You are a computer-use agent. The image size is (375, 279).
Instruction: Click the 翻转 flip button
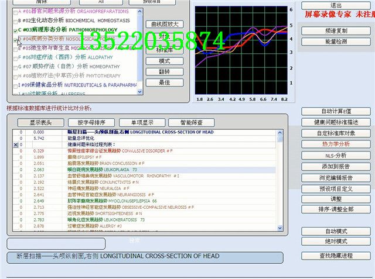coord(164,72)
